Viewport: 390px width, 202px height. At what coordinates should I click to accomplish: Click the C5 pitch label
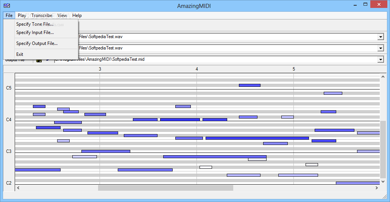9,88
